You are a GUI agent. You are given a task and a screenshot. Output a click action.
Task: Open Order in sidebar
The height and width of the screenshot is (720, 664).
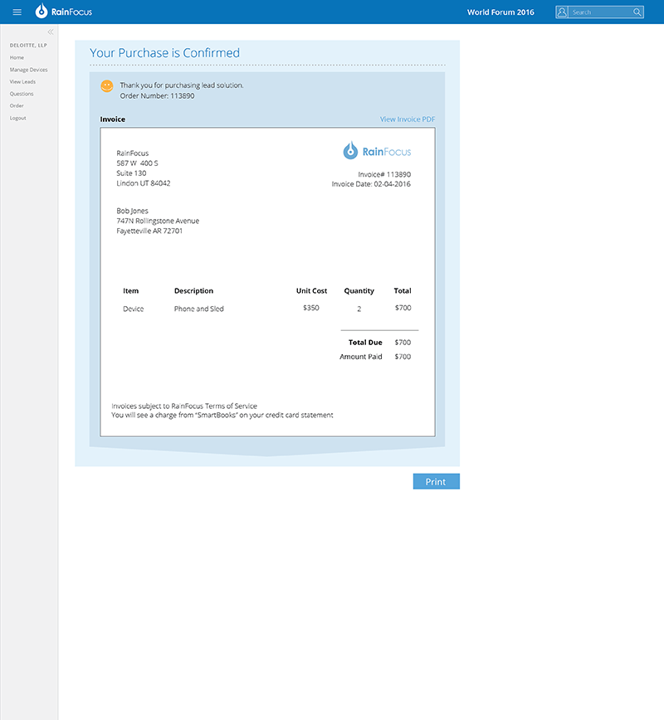click(x=17, y=105)
